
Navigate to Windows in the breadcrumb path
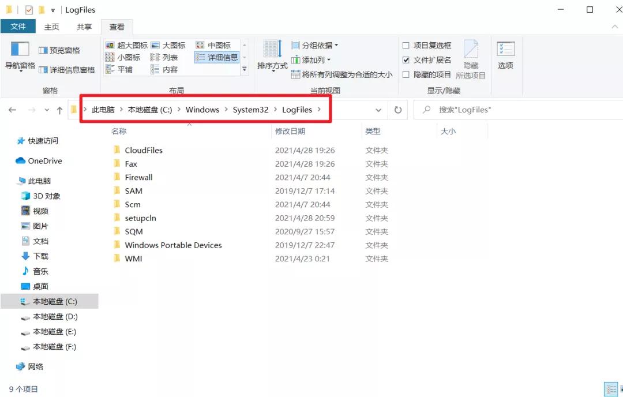[x=202, y=110]
